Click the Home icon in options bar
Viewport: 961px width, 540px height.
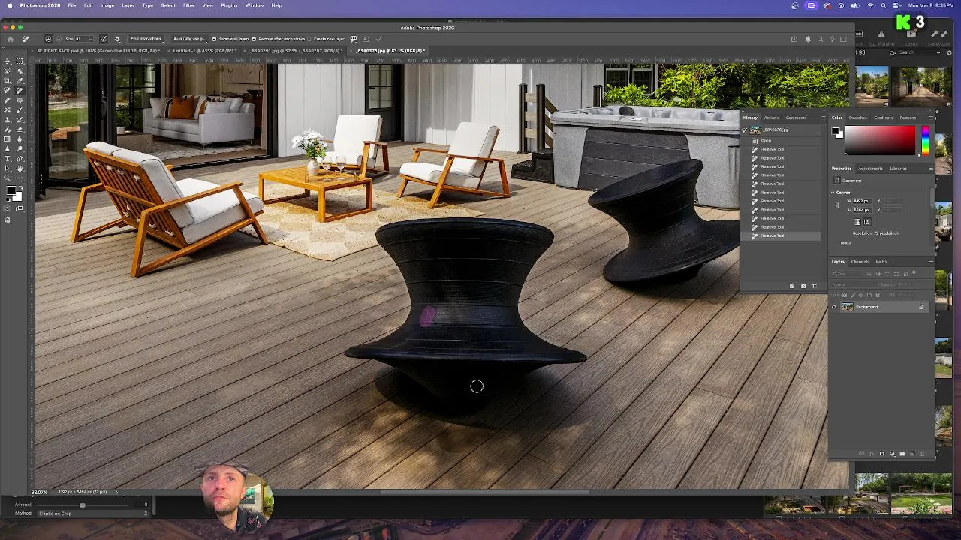[11, 39]
